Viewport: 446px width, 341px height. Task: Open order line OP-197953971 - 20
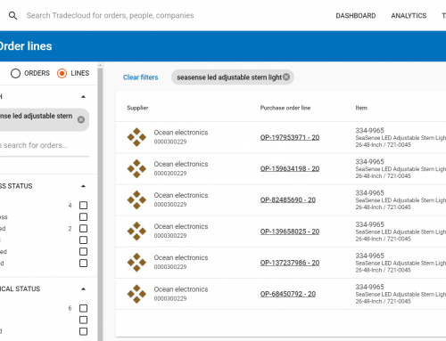290,137
